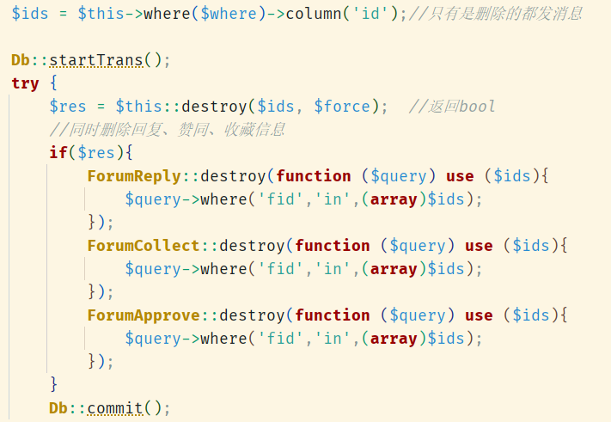This screenshot has width=611, height=422.
Task: Click the column method on first line
Action: coord(314,14)
